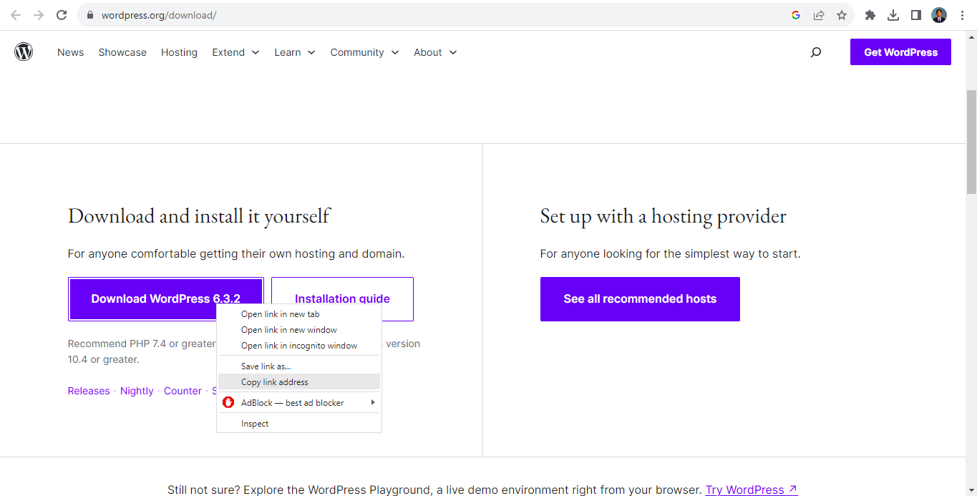Click the heading Download and install it yourself
This screenshot has height=496, width=977.
point(199,215)
